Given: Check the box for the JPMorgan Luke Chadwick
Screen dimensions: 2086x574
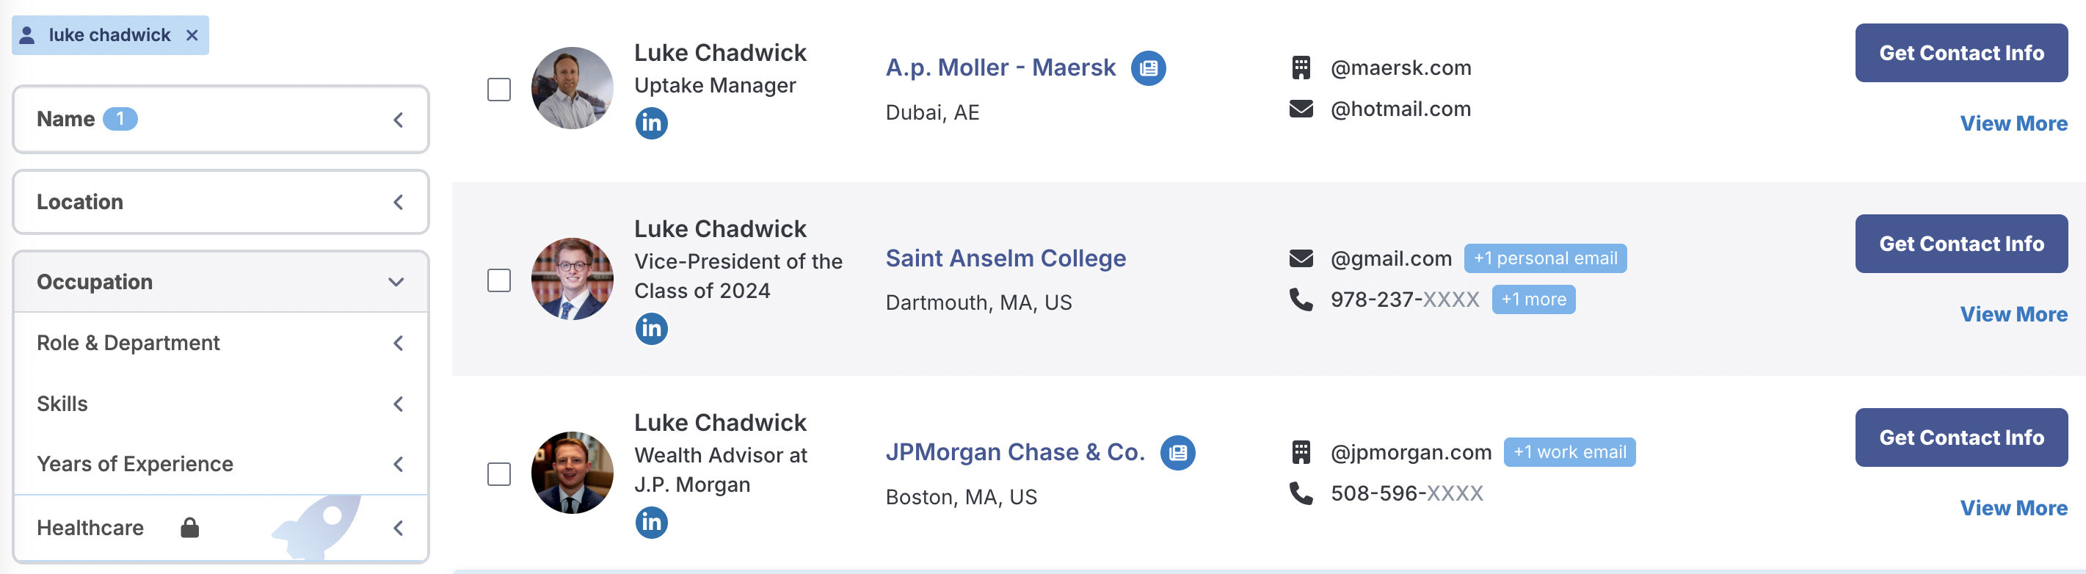Looking at the screenshot, I should pyautogui.click(x=499, y=474).
